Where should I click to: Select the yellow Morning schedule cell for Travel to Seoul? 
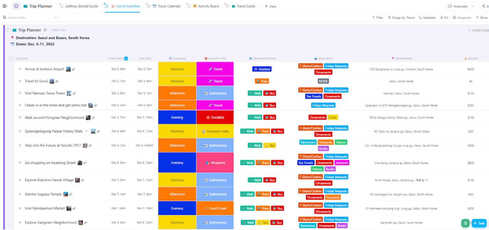[x=177, y=81]
